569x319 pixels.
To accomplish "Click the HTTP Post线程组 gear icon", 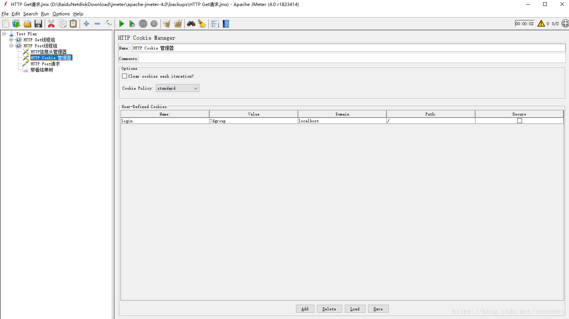I will coord(18,46).
